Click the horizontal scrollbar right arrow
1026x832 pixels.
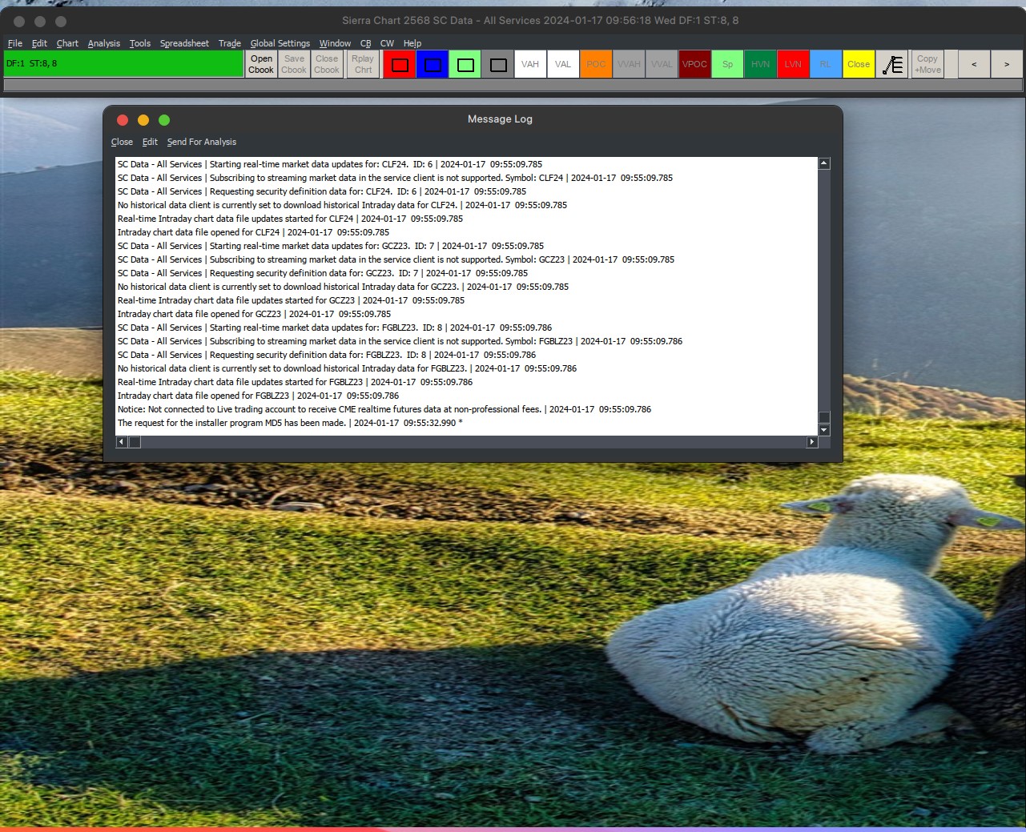click(x=811, y=442)
